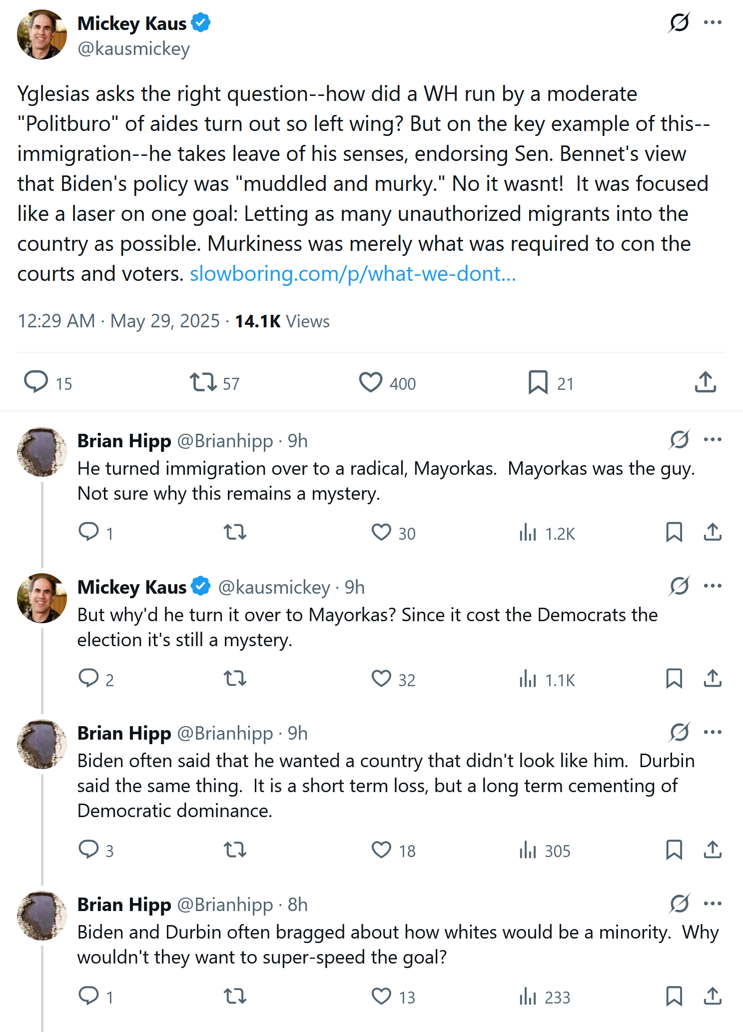Open Brian Hipp's avatar on first reply

click(42, 452)
